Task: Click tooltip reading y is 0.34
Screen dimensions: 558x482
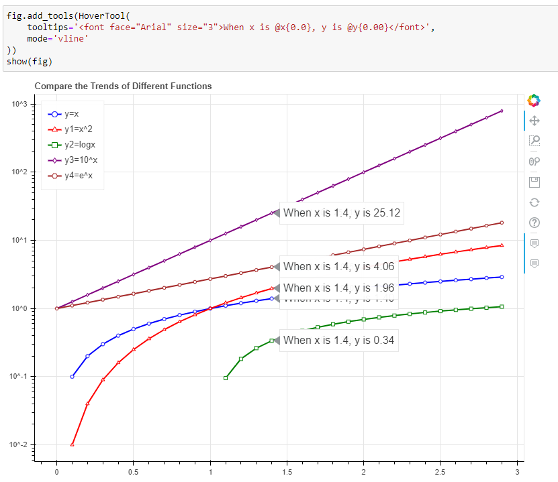Action: coord(339,341)
